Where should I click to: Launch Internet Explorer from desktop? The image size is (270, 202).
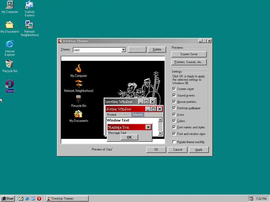(x=10, y=48)
